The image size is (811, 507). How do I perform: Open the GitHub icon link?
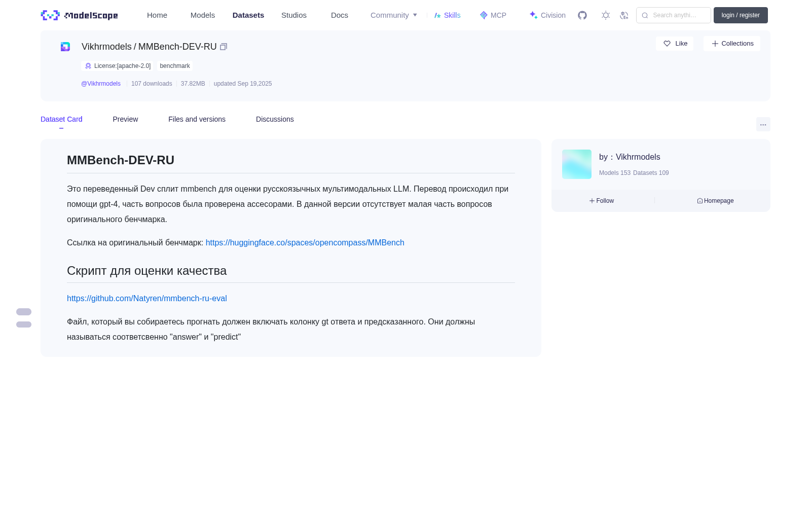[582, 15]
